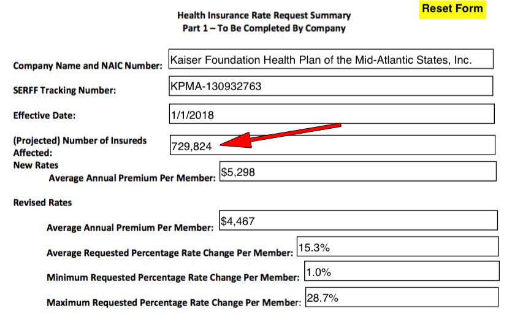Screen dimensions: 523x314
Task: Click the Company Name and NAIC Number label
Action: point(88,66)
